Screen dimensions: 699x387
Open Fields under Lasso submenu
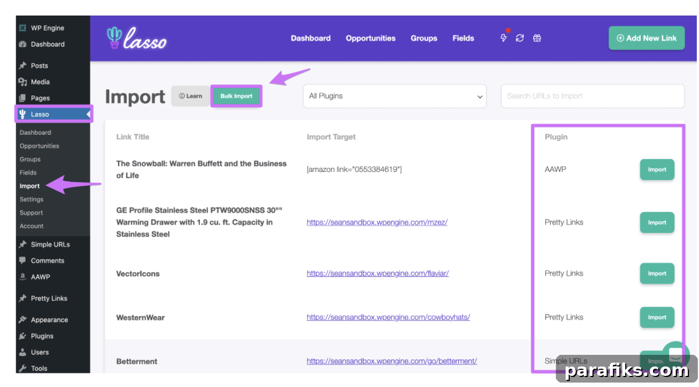click(28, 172)
